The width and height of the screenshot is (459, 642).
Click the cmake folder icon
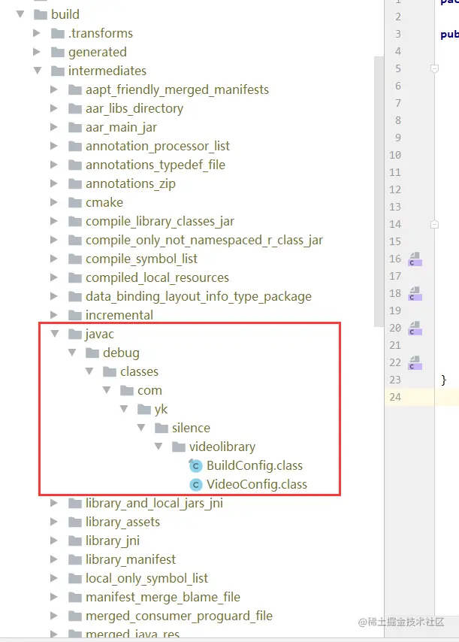(75, 203)
